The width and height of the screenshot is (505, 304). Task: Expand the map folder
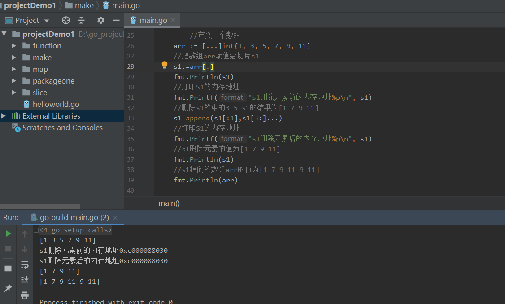[x=13, y=69]
